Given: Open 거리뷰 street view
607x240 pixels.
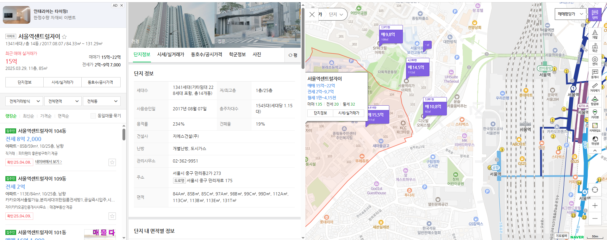Looking at the screenshot, I should [x=595, y=114].
